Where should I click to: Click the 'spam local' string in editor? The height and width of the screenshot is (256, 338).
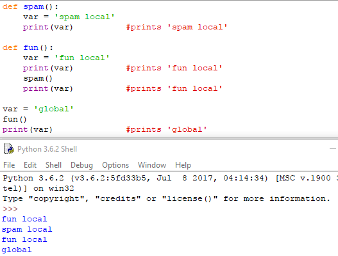coord(84,17)
